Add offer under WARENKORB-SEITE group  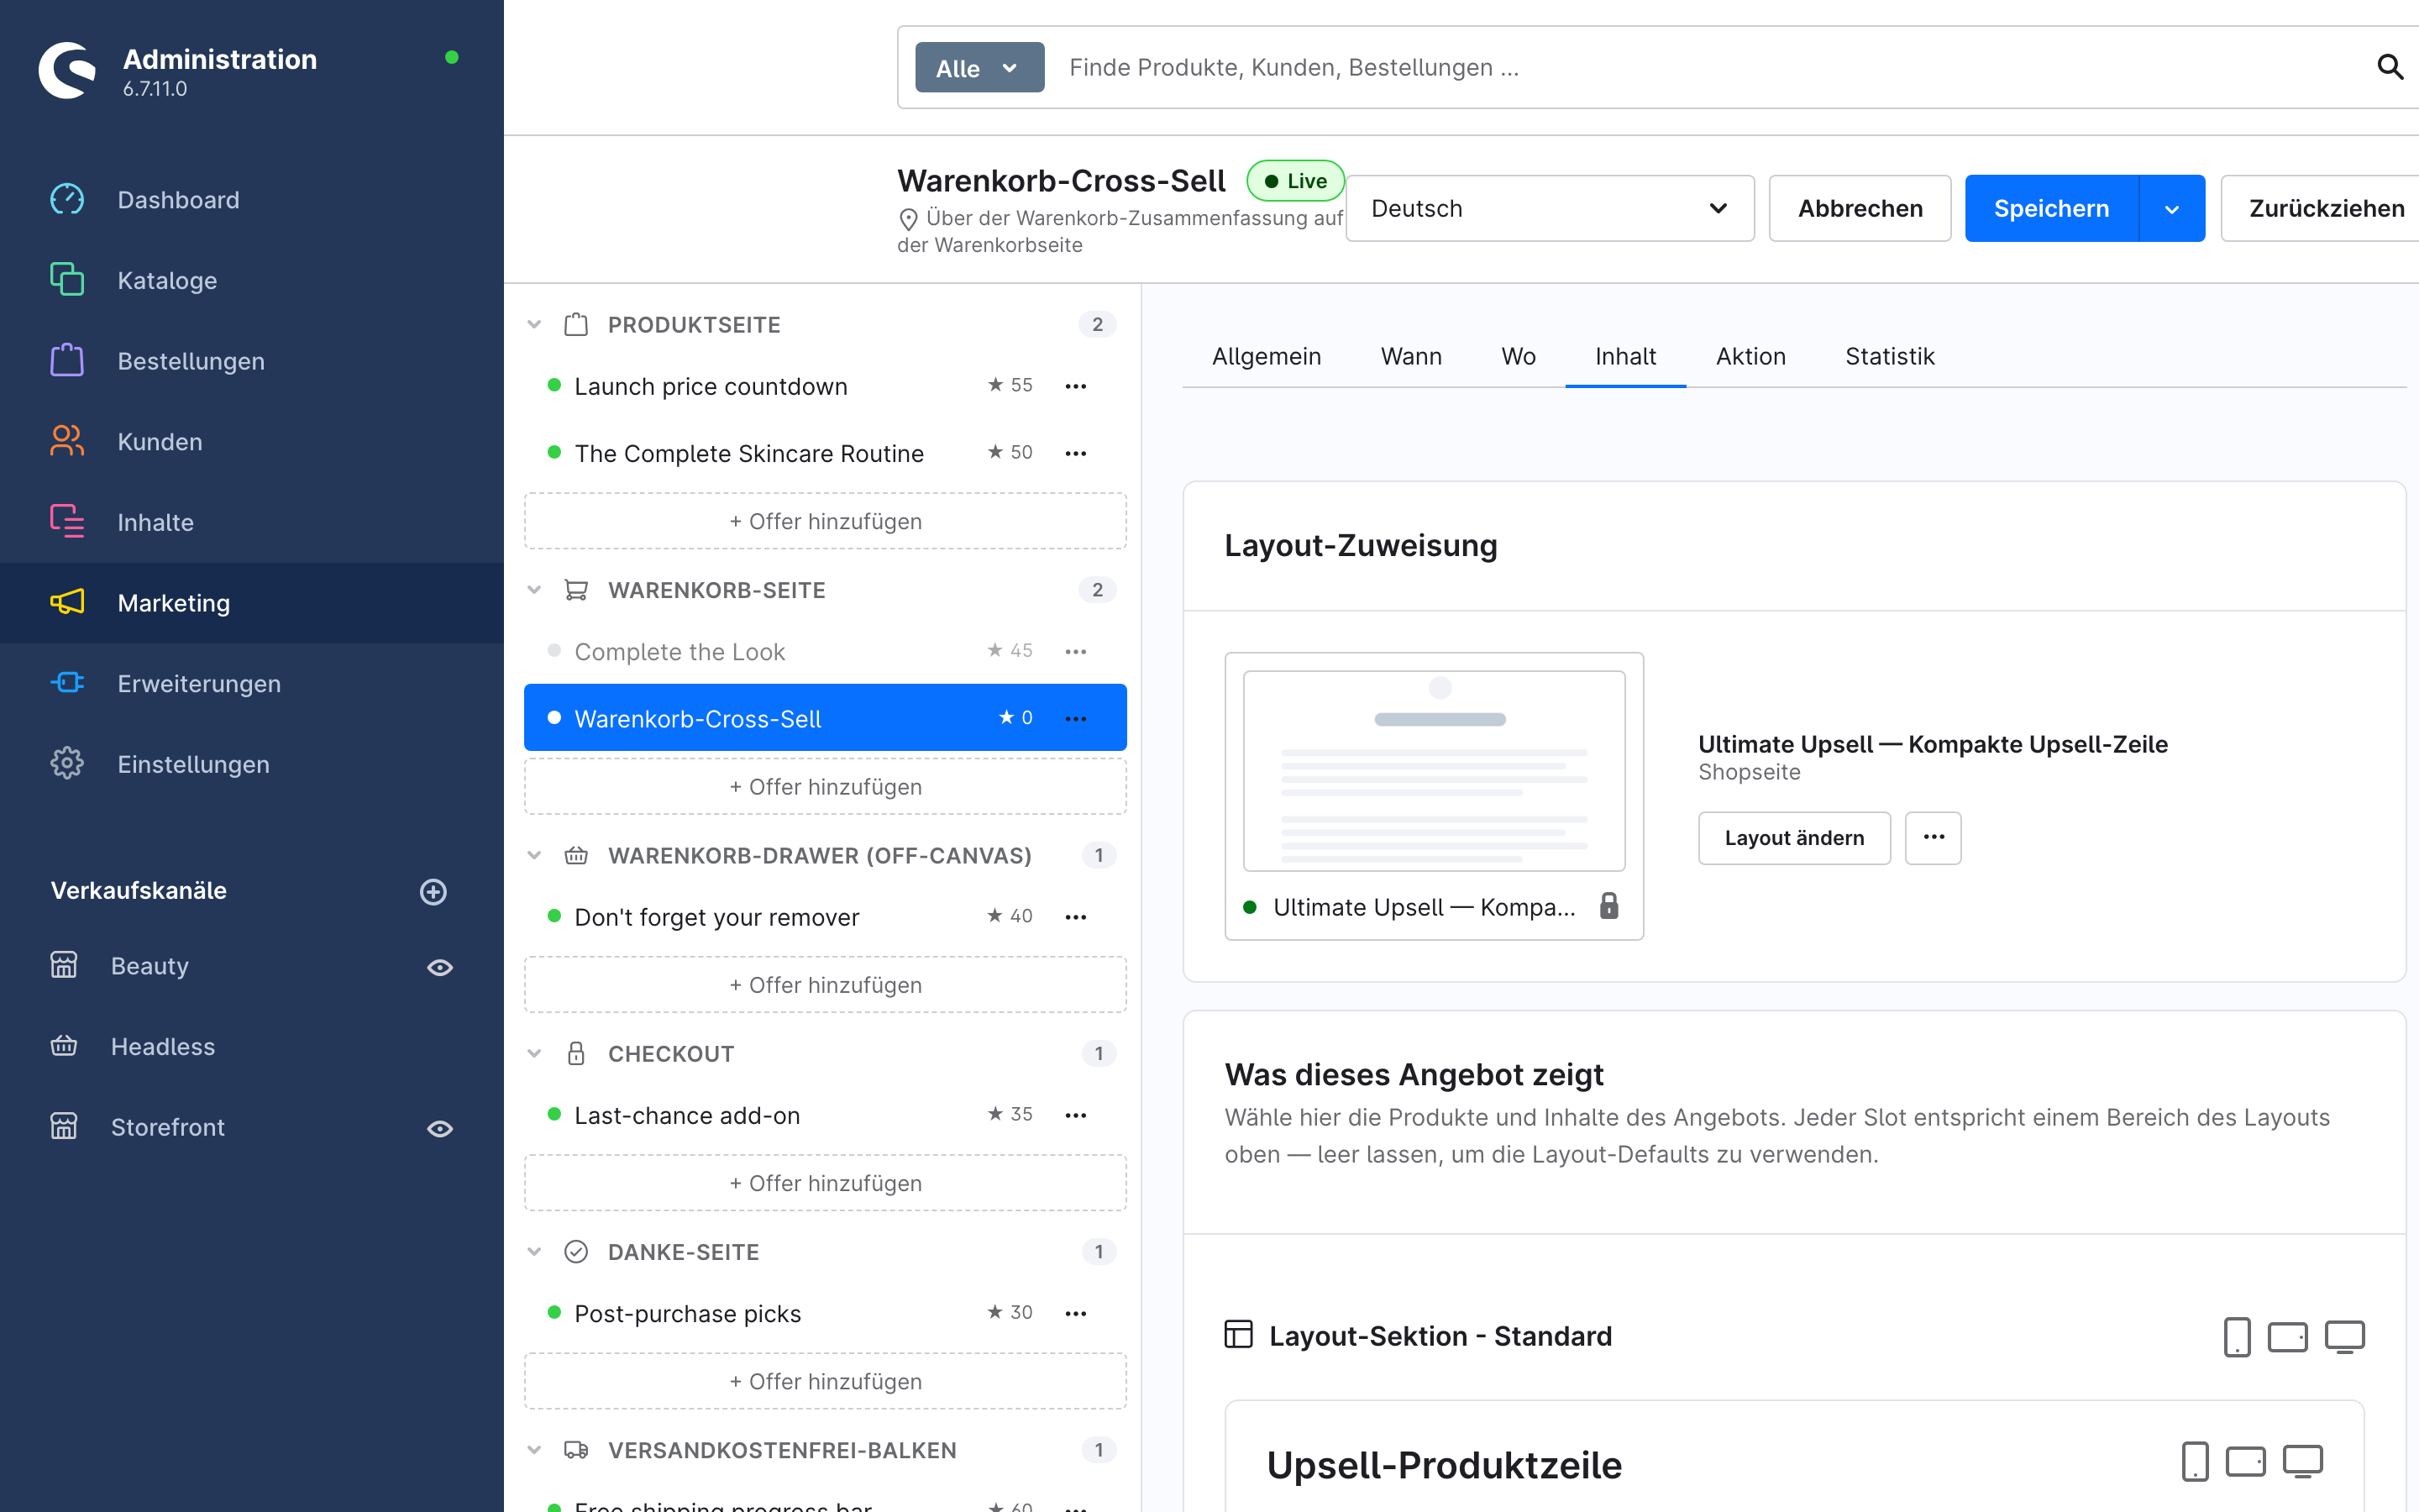825,787
